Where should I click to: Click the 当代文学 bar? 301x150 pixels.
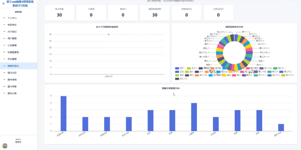point(85,124)
